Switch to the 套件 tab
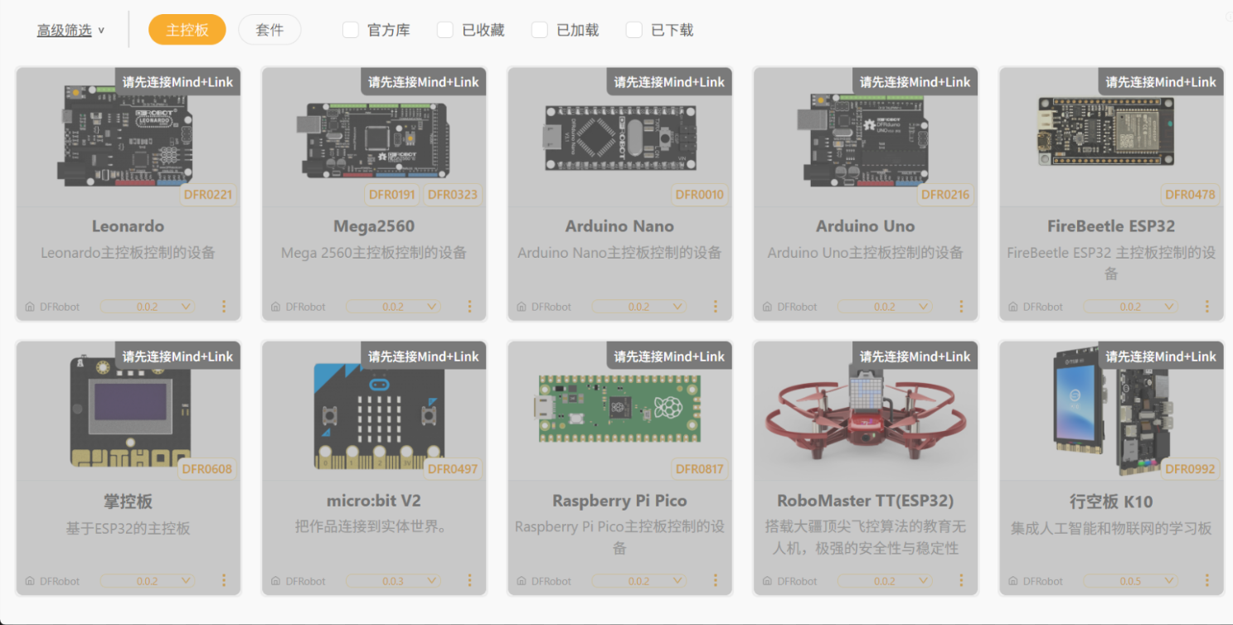 (x=269, y=30)
